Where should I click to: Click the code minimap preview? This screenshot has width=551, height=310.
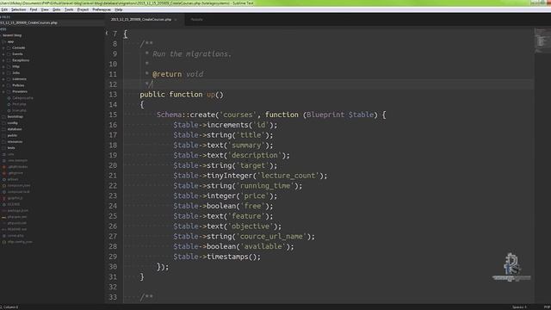(542, 40)
